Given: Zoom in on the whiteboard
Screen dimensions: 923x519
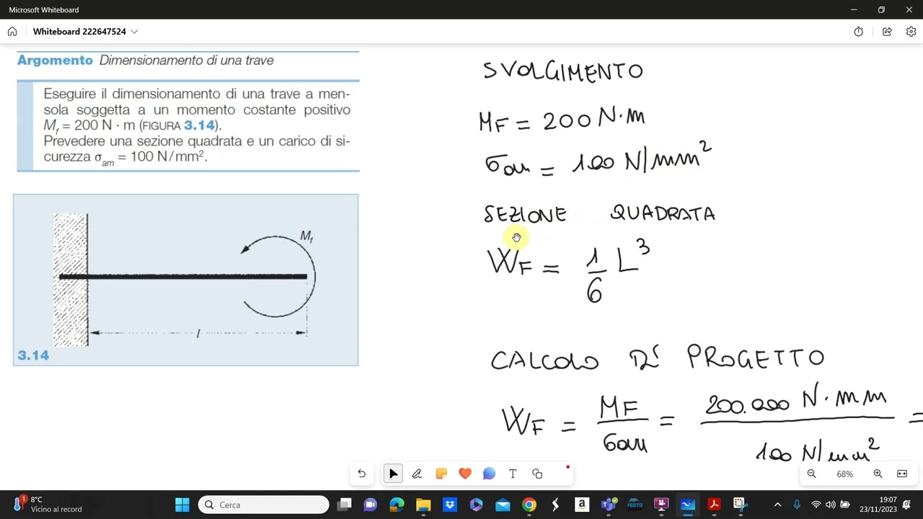Looking at the screenshot, I should [878, 474].
